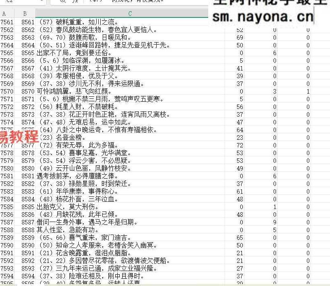Click cell 7580 in column A
330x286 pixels.
[x=7, y=169]
